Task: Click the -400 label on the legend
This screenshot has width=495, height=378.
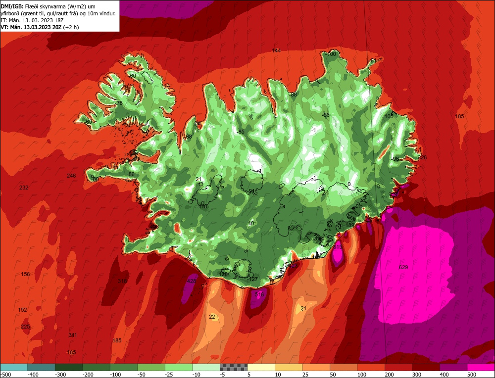Action: point(33,375)
